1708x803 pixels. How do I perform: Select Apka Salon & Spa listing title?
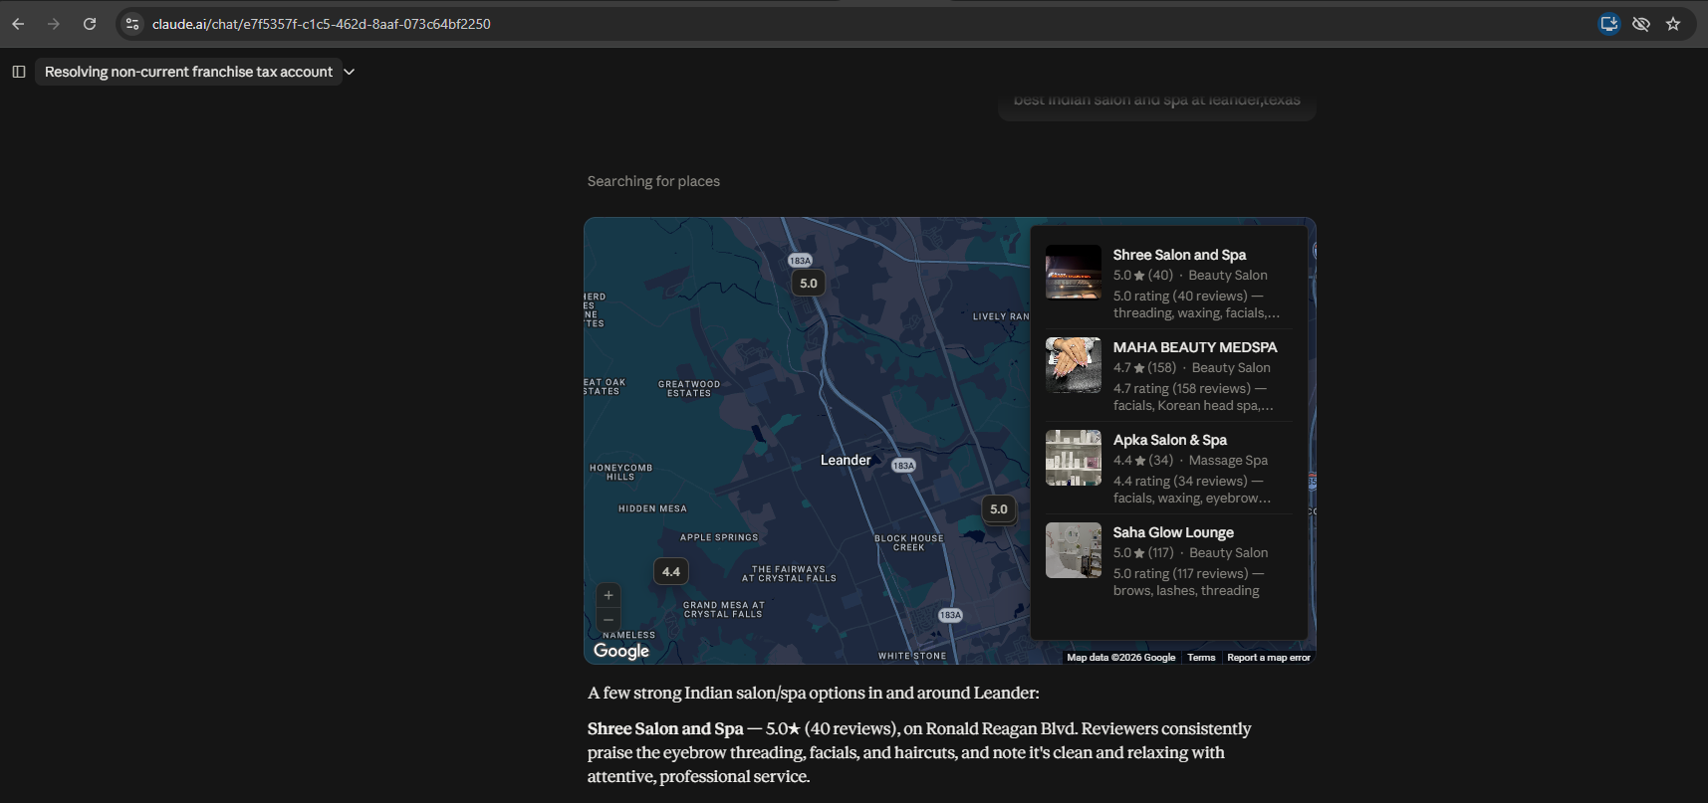pos(1169,440)
